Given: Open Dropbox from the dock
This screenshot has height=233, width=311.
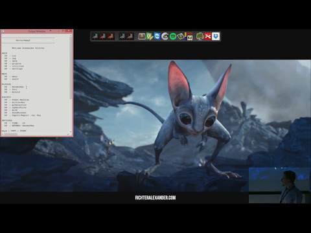Looking at the screenshot, I should (x=216, y=36).
